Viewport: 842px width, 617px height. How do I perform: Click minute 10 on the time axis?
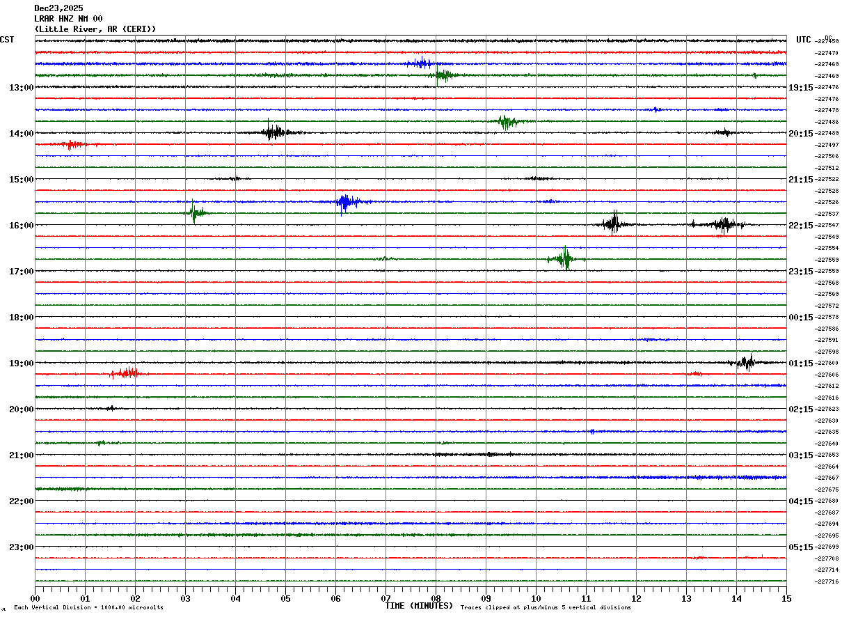pos(536,598)
